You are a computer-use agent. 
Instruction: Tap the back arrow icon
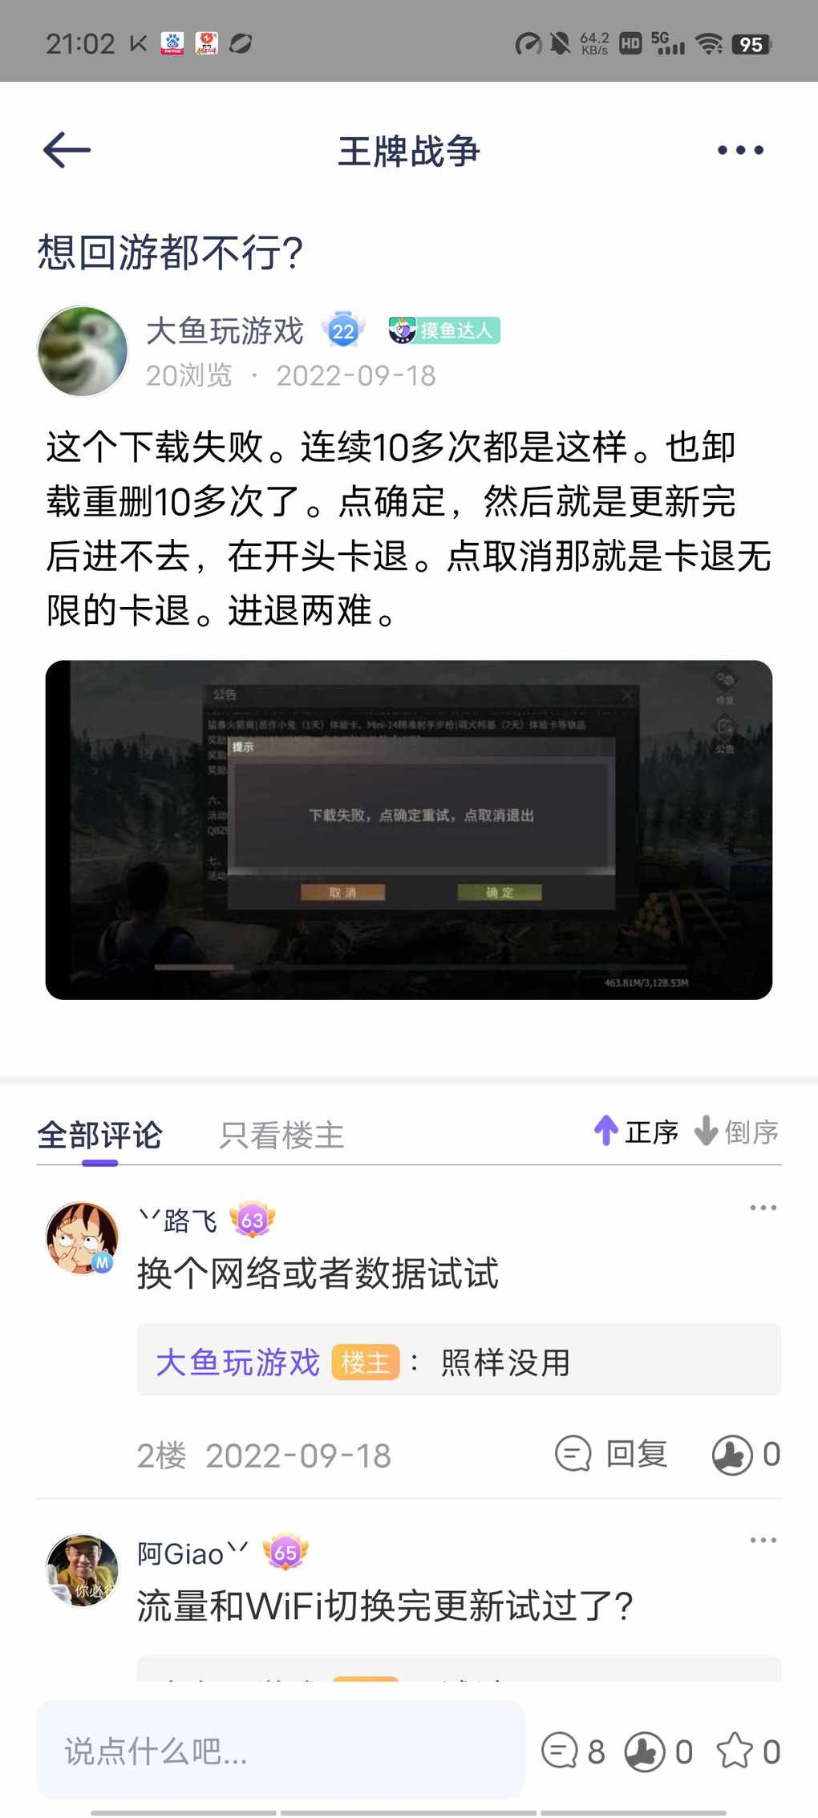tap(67, 150)
